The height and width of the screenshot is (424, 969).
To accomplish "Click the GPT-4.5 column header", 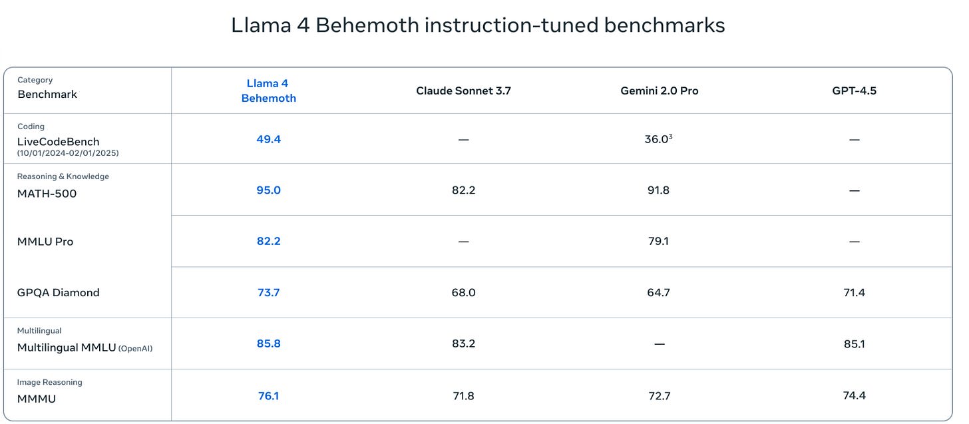I will [x=854, y=91].
